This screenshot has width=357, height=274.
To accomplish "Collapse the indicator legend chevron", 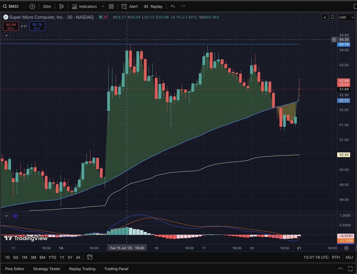I will pyautogui.click(x=6, y=35).
